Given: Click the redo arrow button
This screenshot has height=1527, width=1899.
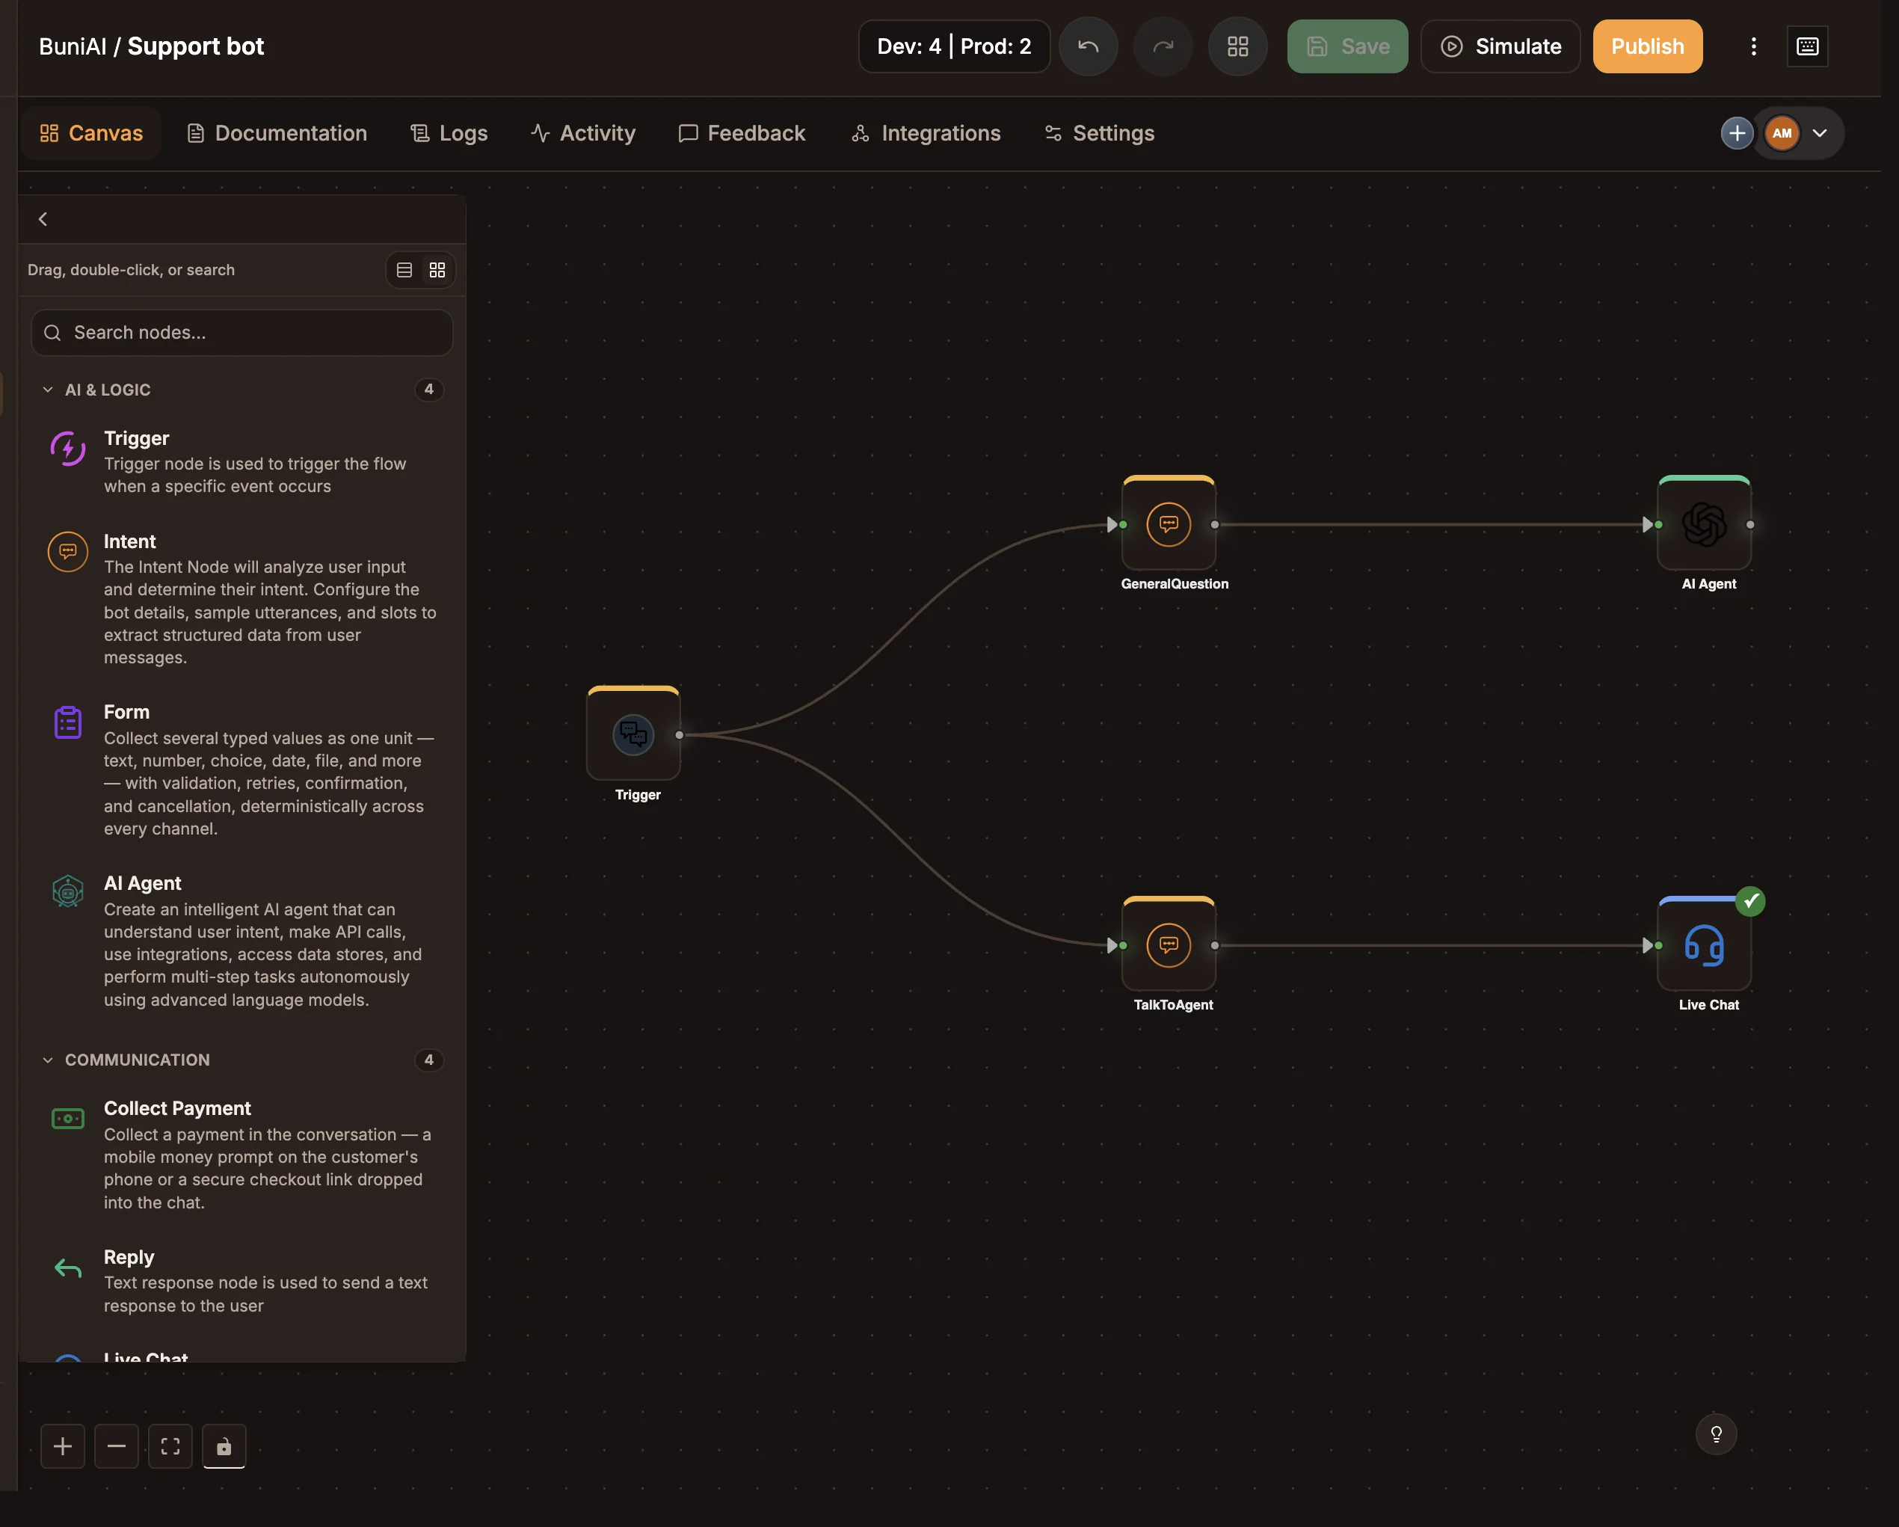Looking at the screenshot, I should point(1163,46).
